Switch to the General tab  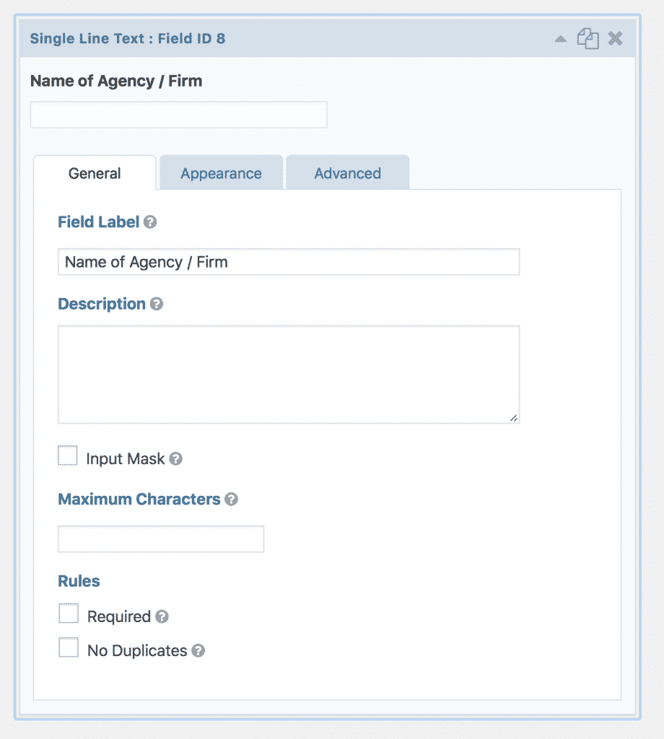coord(95,173)
